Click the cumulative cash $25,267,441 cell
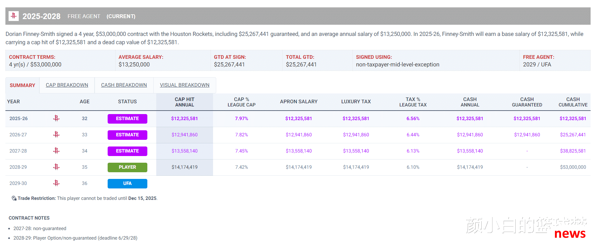This screenshot has height=245, width=596. click(x=573, y=135)
